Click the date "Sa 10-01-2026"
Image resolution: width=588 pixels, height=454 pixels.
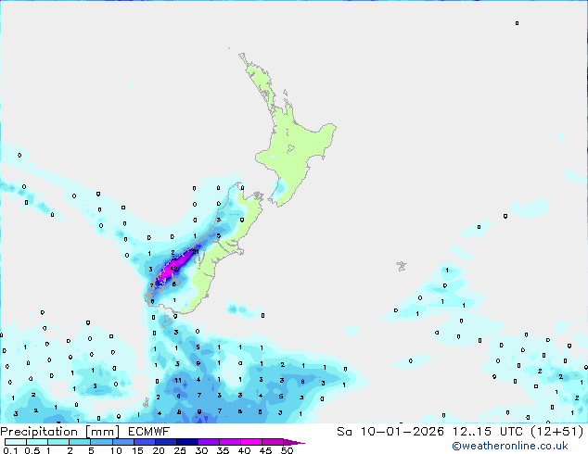(x=390, y=432)
